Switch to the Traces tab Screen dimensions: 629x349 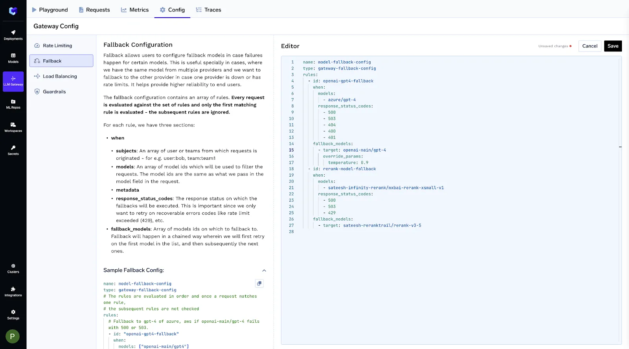tap(209, 10)
